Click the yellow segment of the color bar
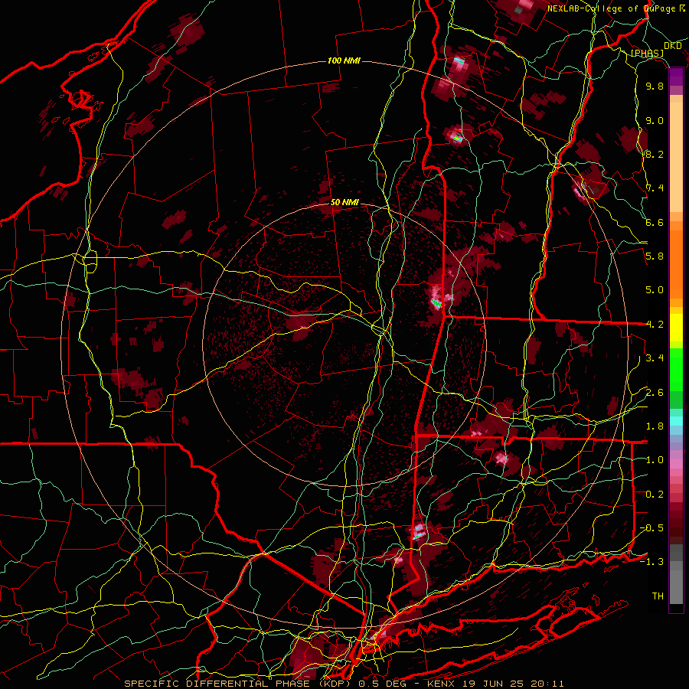 pyautogui.click(x=676, y=328)
